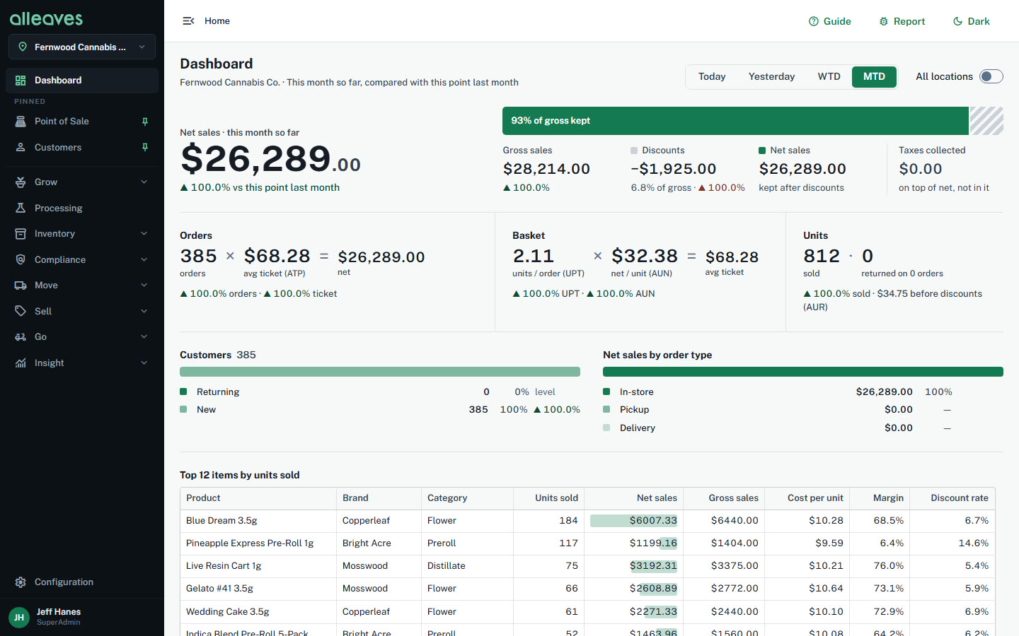Click the Guide question-mark icon
This screenshot has width=1019, height=636.
(814, 21)
